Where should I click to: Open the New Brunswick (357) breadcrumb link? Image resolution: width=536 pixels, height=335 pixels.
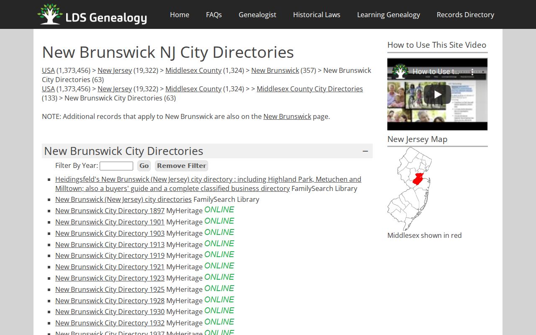point(275,70)
